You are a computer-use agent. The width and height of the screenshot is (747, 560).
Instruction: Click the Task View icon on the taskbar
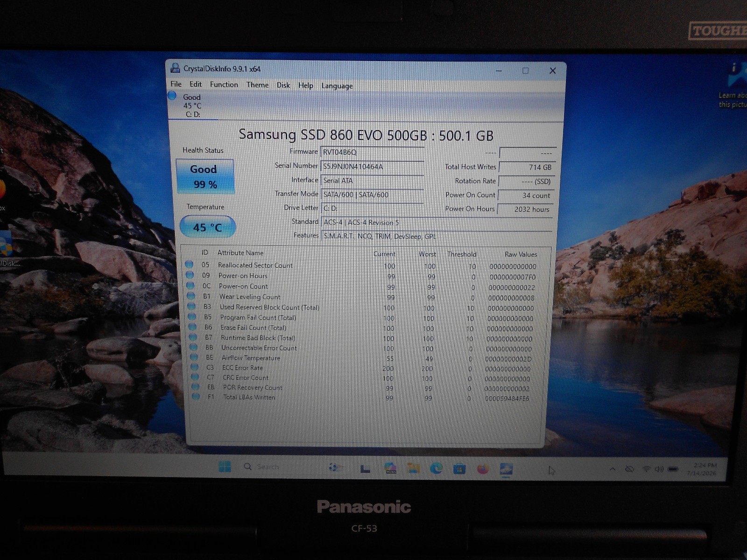pyautogui.click(x=365, y=468)
